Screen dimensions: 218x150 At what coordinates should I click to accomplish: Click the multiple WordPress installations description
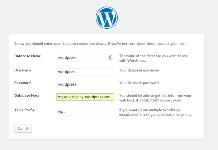click(x=155, y=112)
